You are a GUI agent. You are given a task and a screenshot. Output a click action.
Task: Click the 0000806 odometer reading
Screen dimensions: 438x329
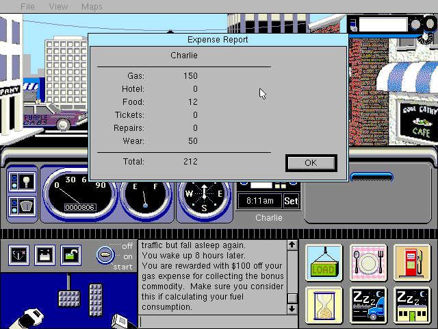79,207
